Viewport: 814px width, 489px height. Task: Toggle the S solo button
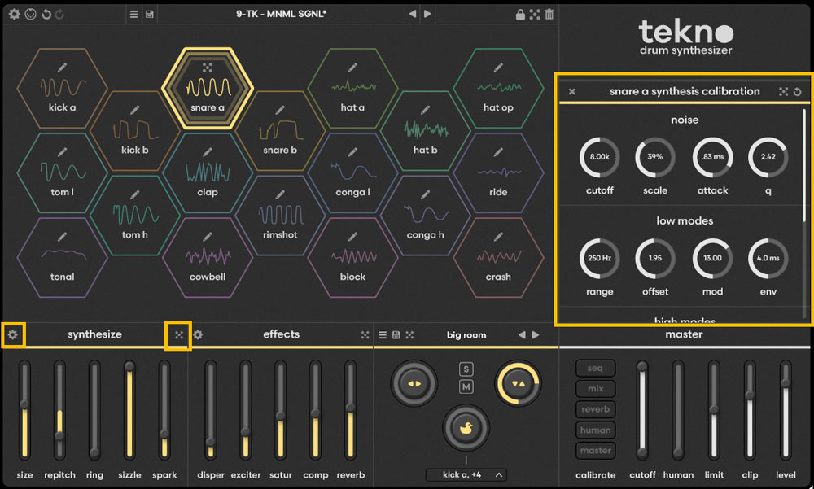tap(466, 369)
